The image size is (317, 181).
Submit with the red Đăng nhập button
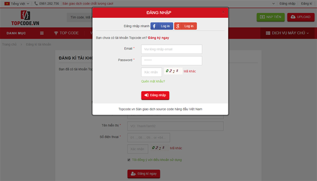[155, 95]
